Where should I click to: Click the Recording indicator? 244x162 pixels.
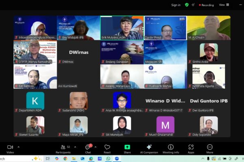[205, 5]
